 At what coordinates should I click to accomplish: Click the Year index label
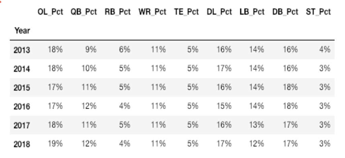[x=22, y=31]
